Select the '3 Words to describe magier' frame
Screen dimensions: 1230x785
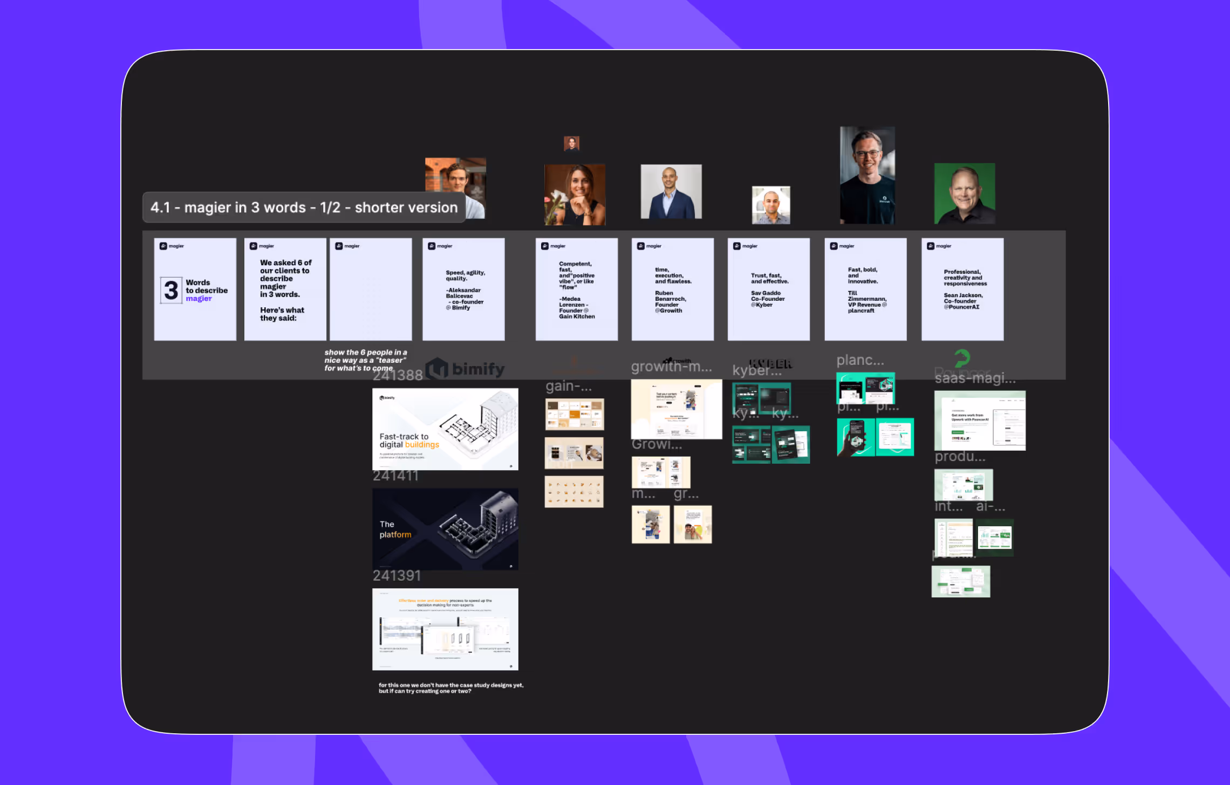pos(195,290)
